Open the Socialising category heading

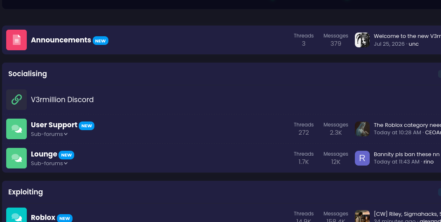(x=28, y=74)
